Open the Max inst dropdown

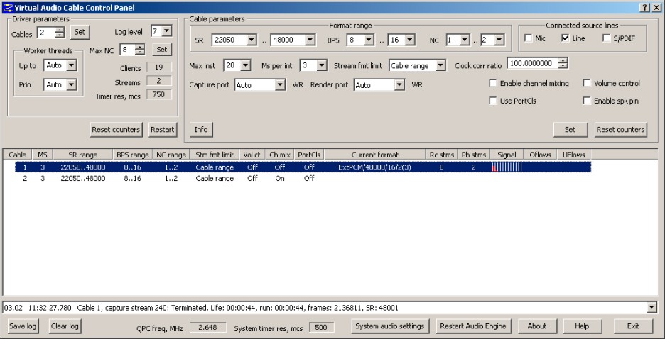[246, 65]
